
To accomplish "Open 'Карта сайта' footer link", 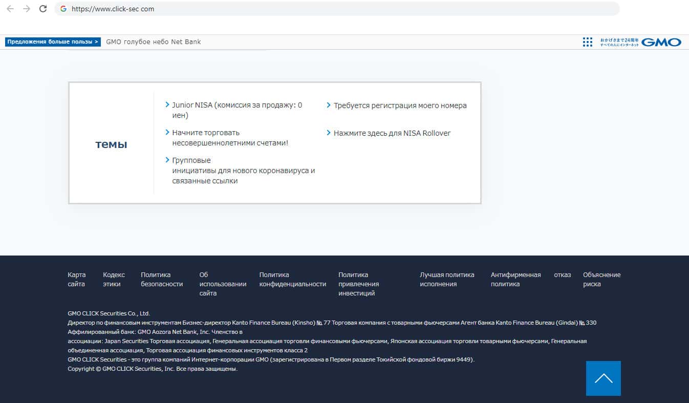I will tap(77, 279).
